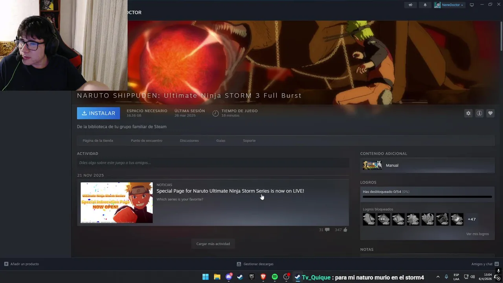Viewport: 503px width, 283px height.
Task: Open the Manual additional content item
Action: point(427,165)
